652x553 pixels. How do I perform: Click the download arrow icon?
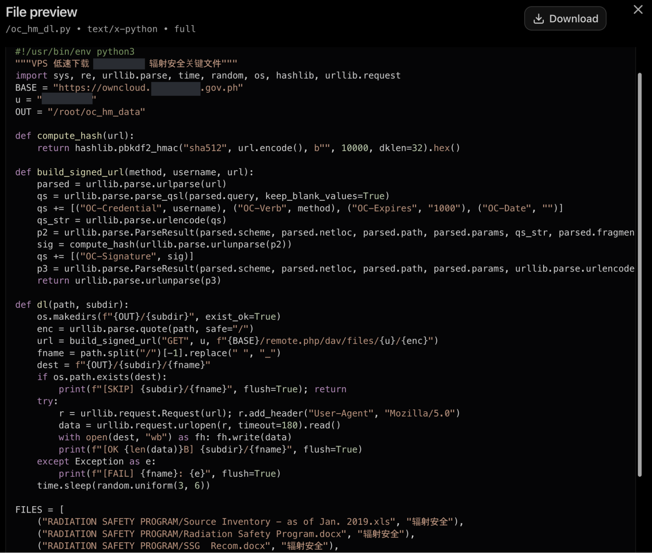pos(538,19)
